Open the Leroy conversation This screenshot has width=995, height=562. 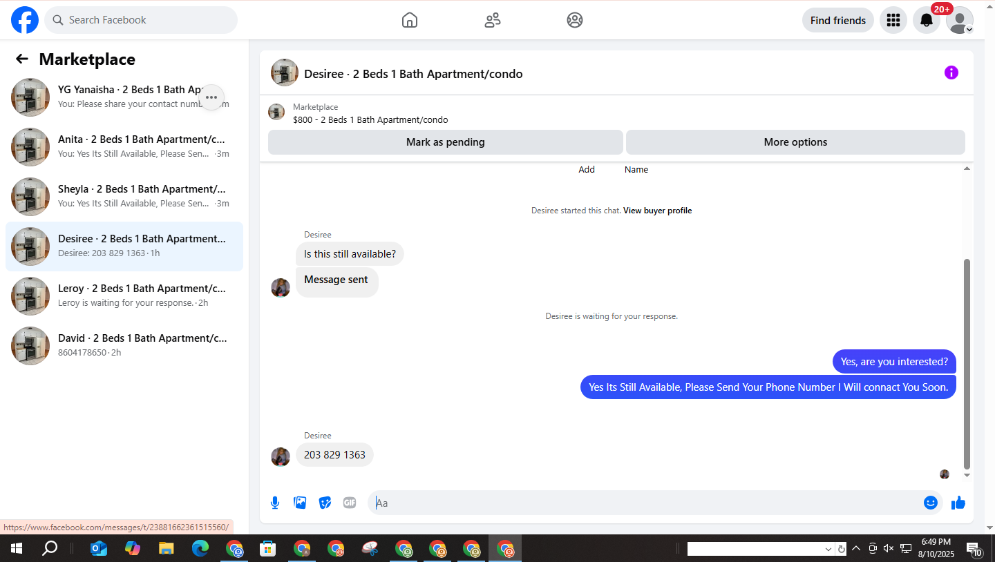tap(124, 296)
